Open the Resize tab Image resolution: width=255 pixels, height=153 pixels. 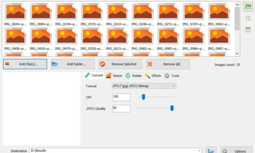[114, 76]
